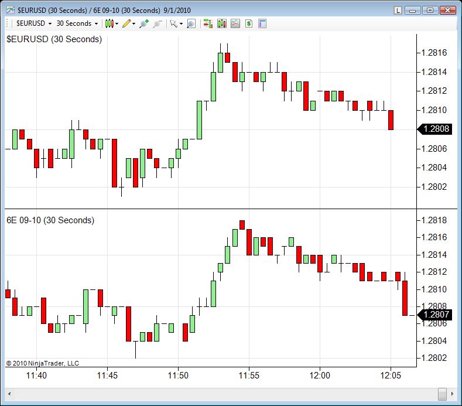This screenshot has height=406, width=462.
Task: Maximize the chart window
Action: (430, 11)
